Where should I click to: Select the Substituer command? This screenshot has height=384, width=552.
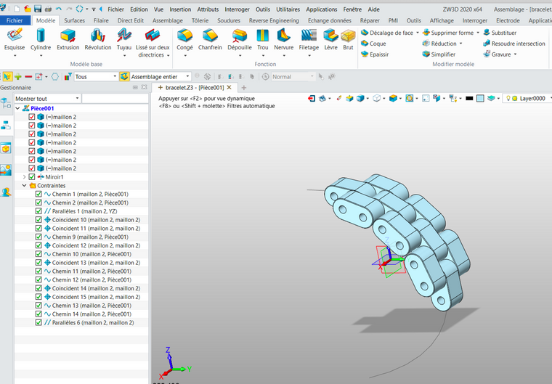click(x=500, y=33)
